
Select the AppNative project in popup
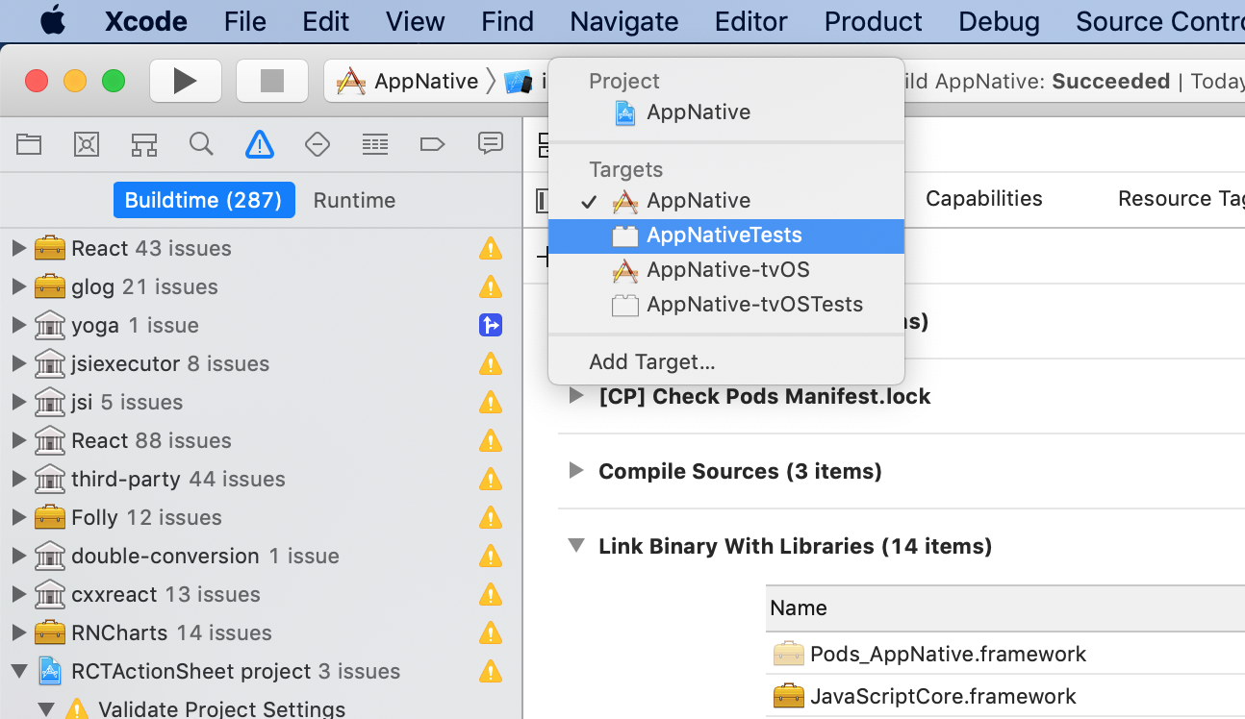(726, 112)
